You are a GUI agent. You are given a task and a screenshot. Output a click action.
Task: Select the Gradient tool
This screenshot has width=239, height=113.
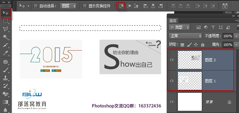(6, 102)
